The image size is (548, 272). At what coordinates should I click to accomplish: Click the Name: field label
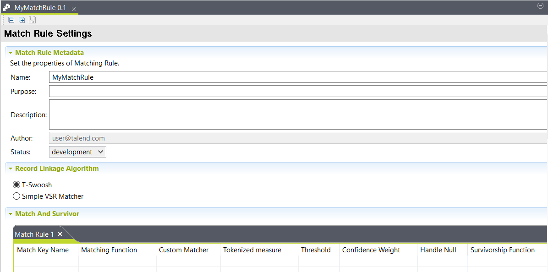point(21,77)
